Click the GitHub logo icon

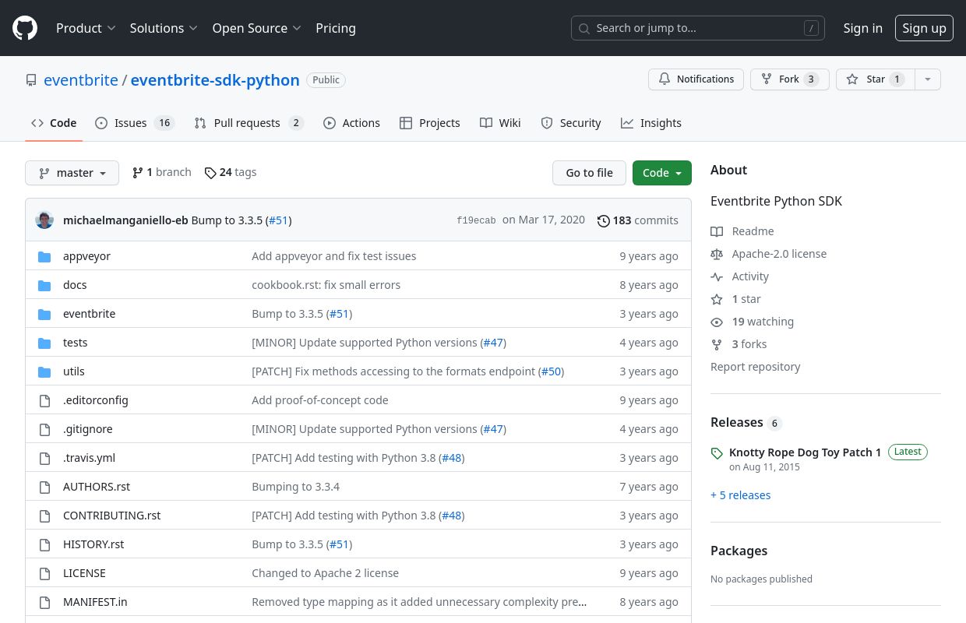pyautogui.click(x=25, y=28)
